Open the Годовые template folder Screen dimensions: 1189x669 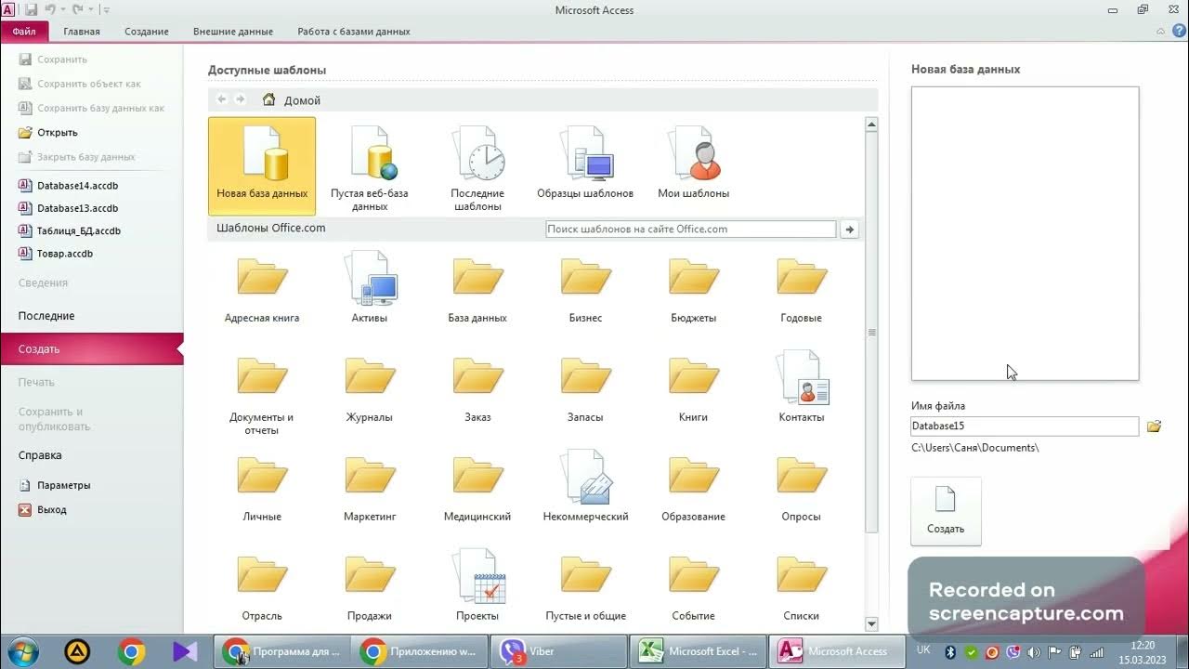point(801,289)
